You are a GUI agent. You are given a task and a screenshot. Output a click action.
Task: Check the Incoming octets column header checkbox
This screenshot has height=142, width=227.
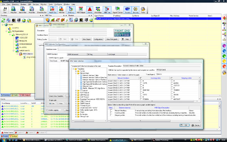tap(141, 78)
